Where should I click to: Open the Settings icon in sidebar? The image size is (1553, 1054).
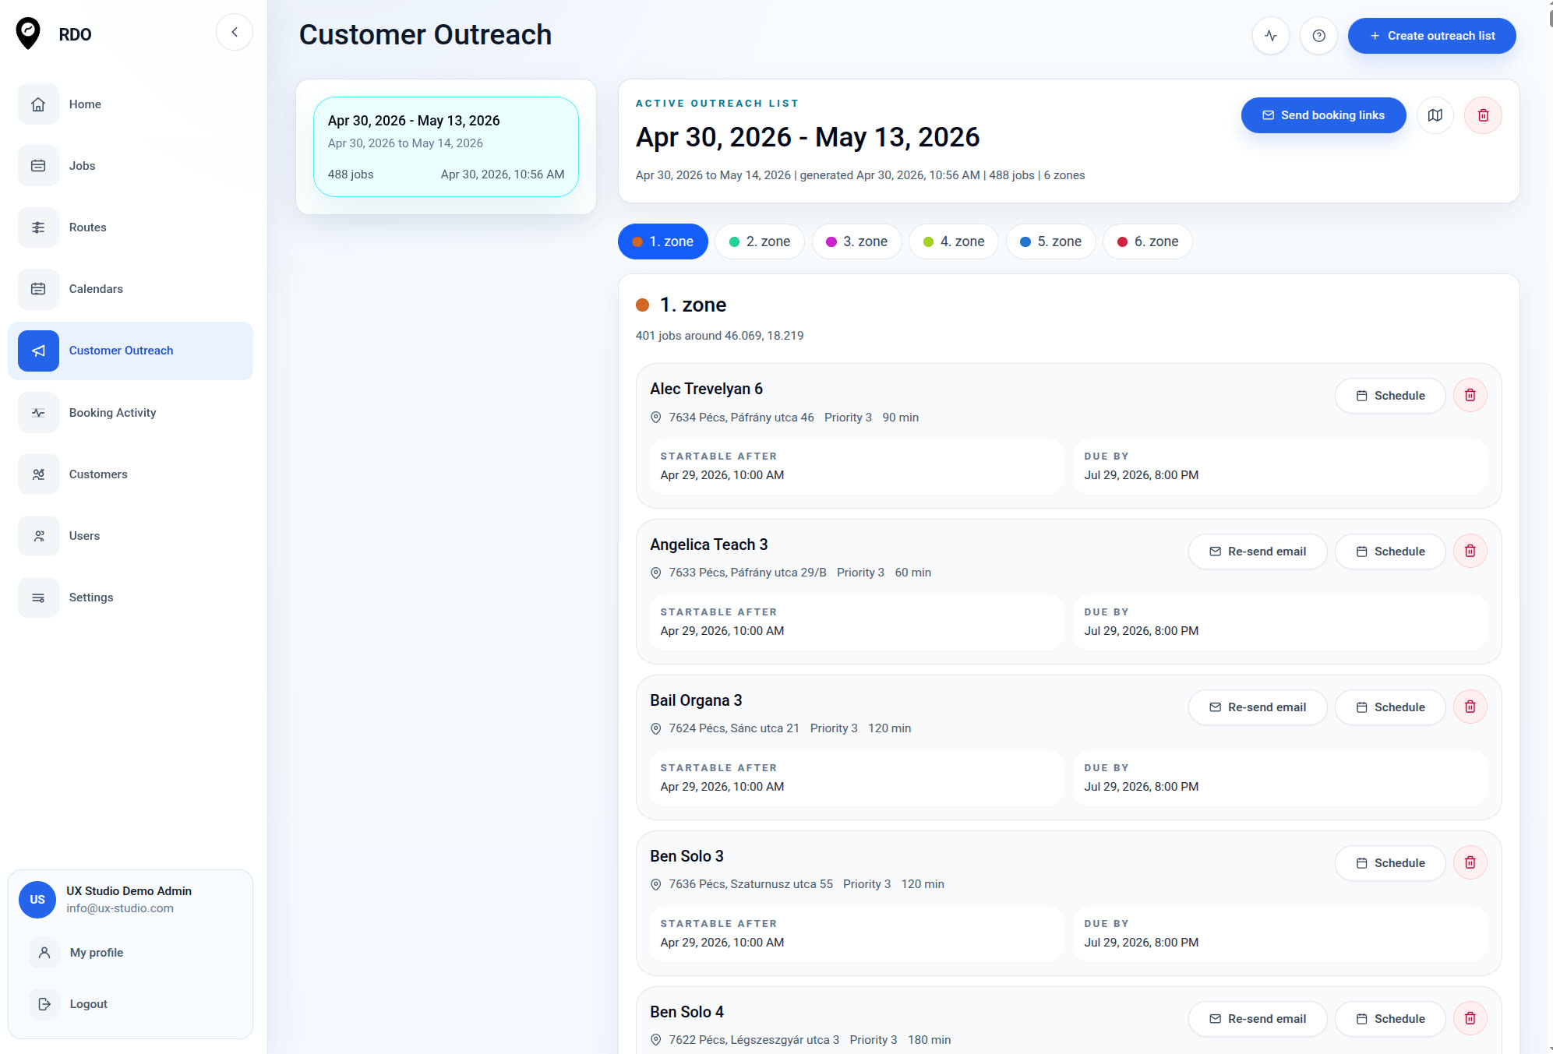pyautogui.click(x=38, y=598)
